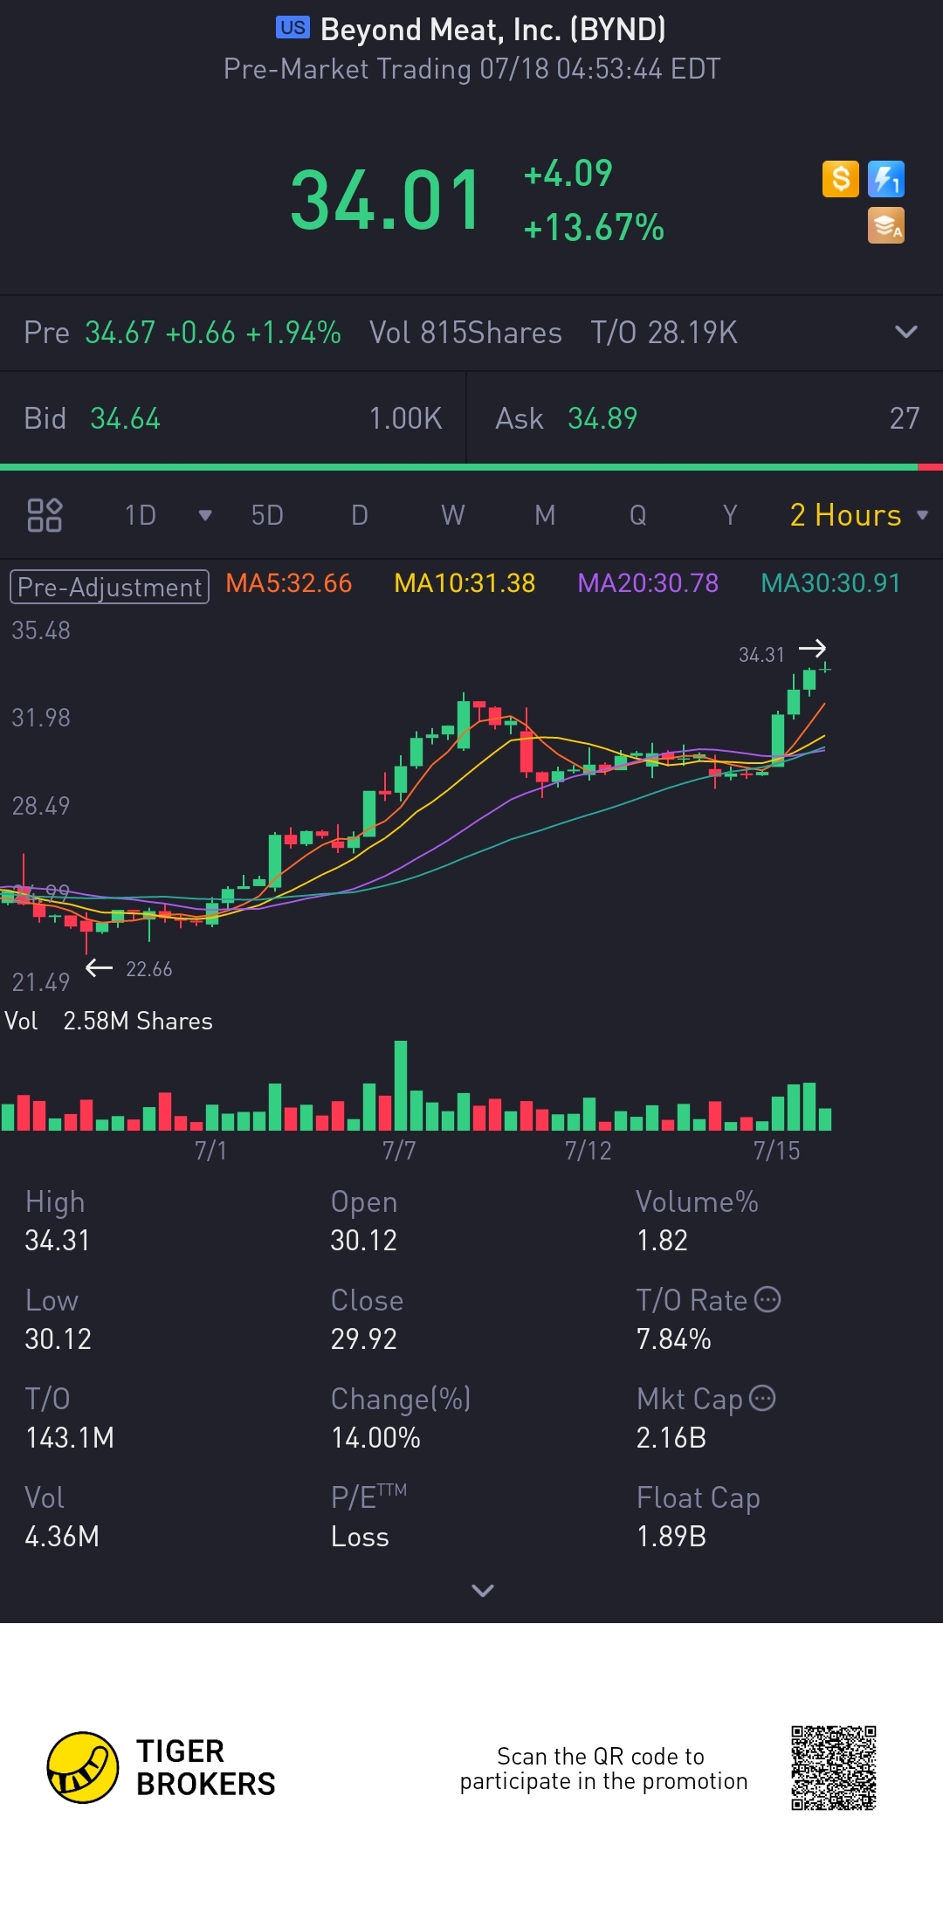Screen dimensions: 943x1913
Task: Tap the MA5:32.66 indicator label
Action: pyautogui.click(x=289, y=583)
